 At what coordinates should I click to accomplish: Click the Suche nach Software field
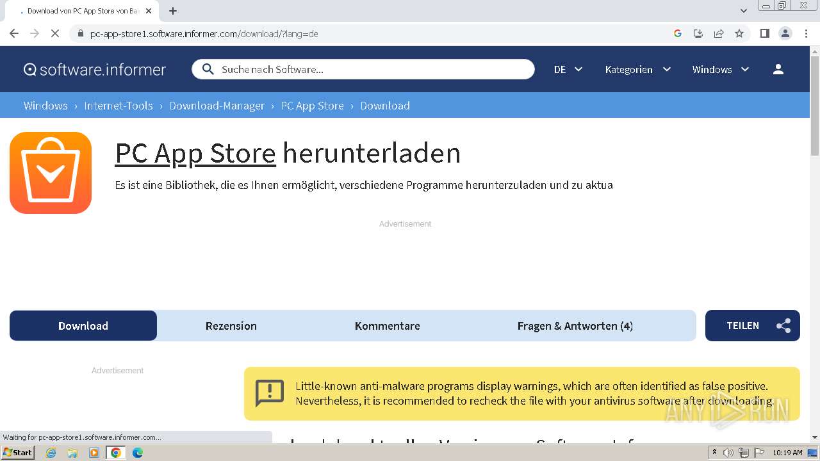pos(363,69)
